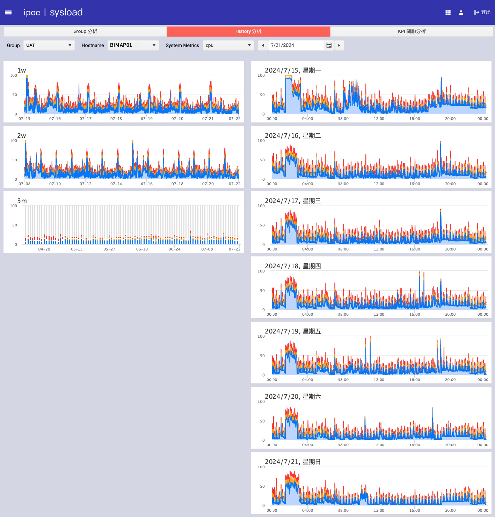Open the apps grid icon
This screenshot has width=495, height=517.
click(x=448, y=13)
